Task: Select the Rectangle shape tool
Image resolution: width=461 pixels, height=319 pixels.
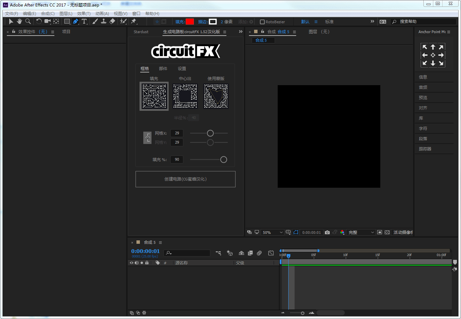Action: click(67, 22)
